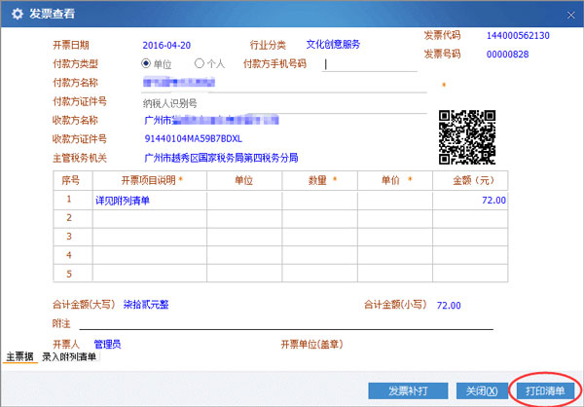Select the 个人 payer type radio button
Image resolution: width=584 pixels, height=407 pixels.
pos(200,63)
